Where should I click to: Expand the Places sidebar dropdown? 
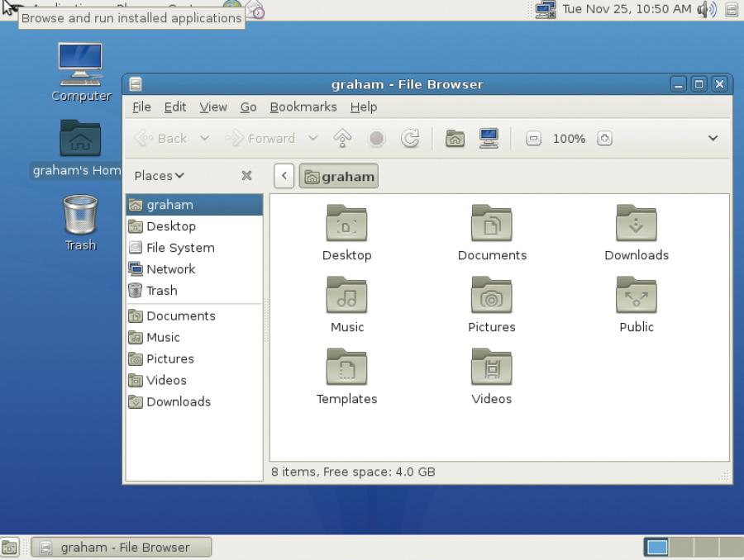click(160, 175)
